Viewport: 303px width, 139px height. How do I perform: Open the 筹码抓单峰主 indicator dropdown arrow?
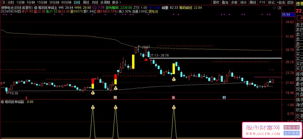[x=36, y=8]
